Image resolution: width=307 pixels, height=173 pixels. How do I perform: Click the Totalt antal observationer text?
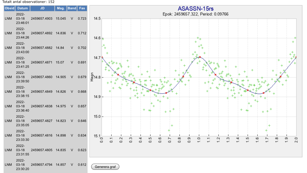[x=28, y=2]
